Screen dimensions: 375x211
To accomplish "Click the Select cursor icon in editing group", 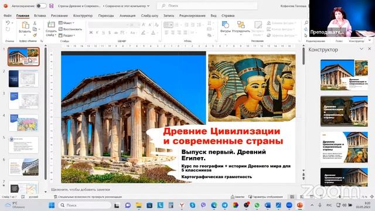I will point(306,35).
